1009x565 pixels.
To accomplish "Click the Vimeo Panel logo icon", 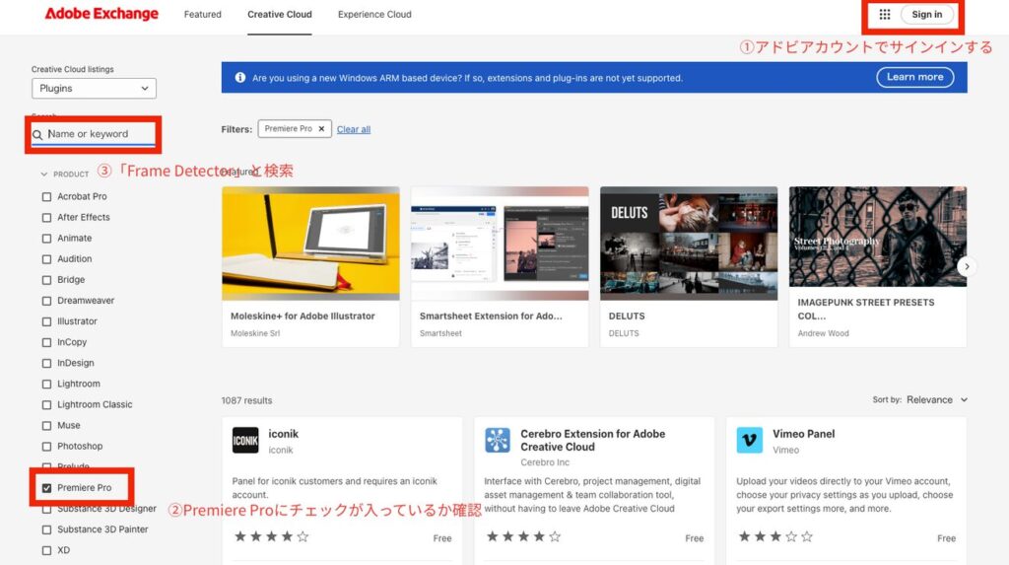I will (x=750, y=441).
